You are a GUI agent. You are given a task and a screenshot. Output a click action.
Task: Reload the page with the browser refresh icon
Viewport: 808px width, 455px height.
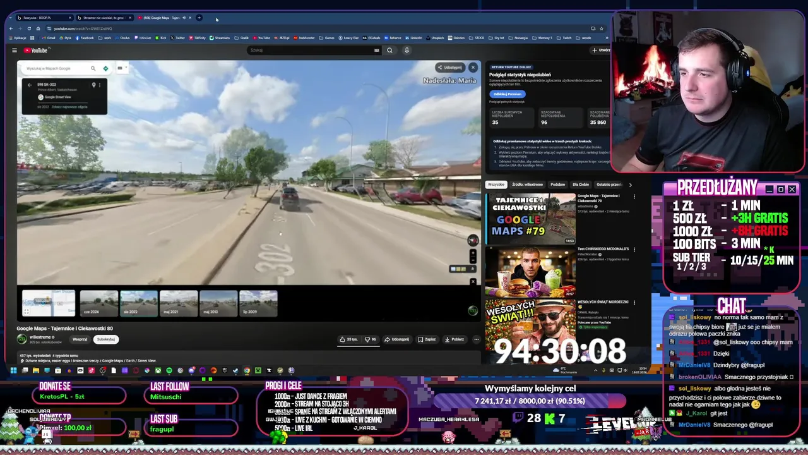[x=29, y=28]
